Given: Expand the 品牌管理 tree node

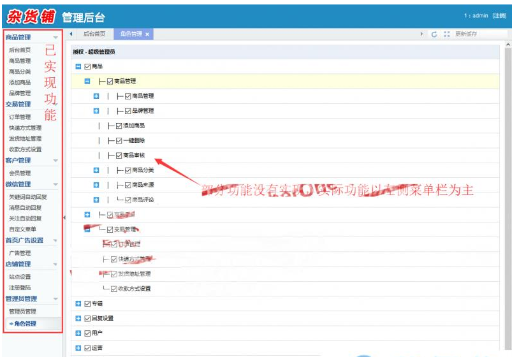Looking at the screenshot, I should coord(96,111).
